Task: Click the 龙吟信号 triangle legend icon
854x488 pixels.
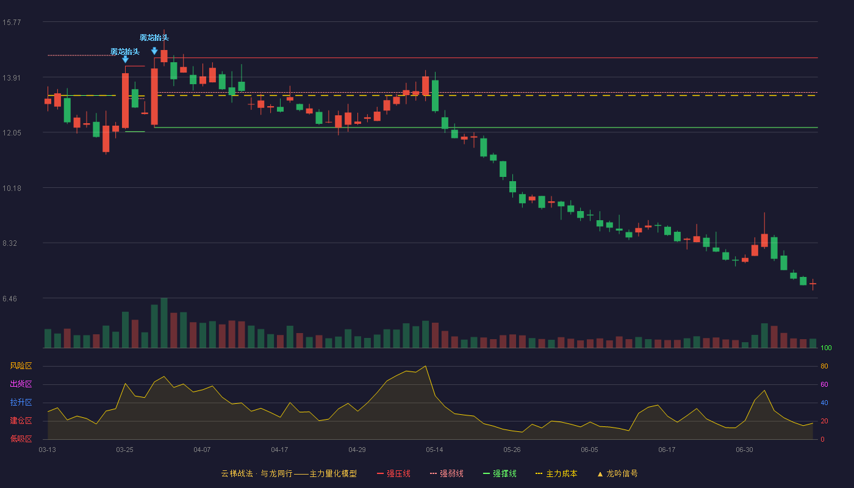Action: tap(600, 474)
